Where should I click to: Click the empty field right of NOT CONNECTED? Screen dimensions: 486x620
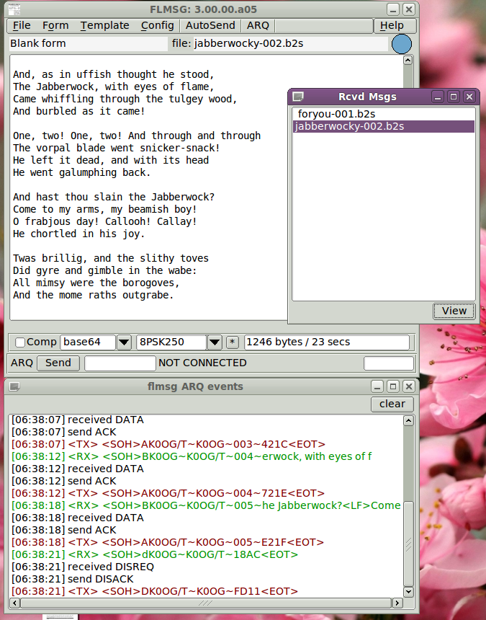click(389, 363)
